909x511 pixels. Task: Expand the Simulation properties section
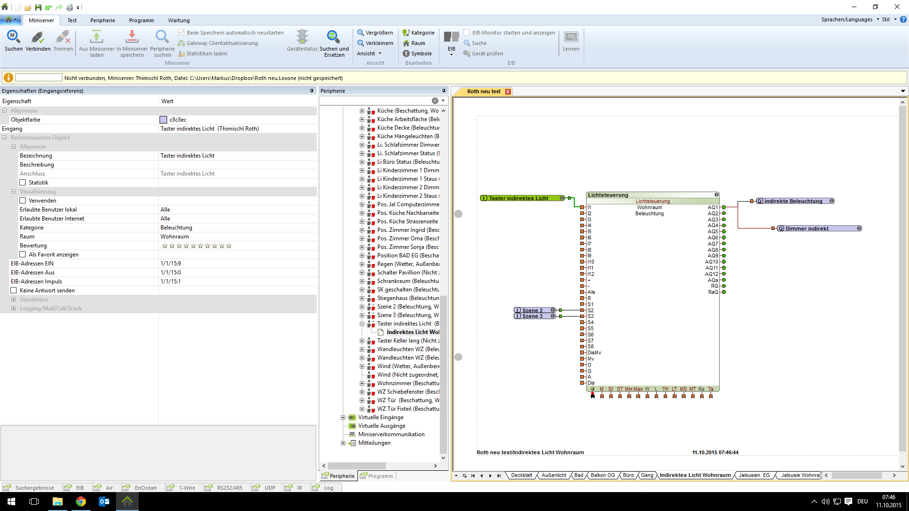pos(13,300)
